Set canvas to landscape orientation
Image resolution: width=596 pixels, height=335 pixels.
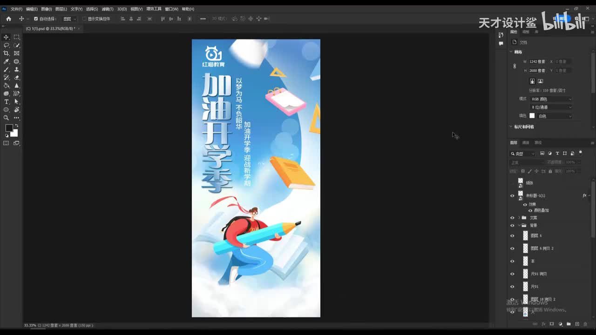[540, 81]
